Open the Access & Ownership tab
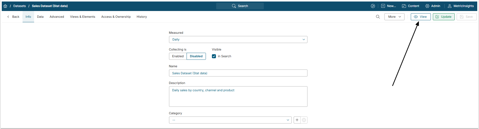This screenshot has height=129, width=479. click(116, 17)
